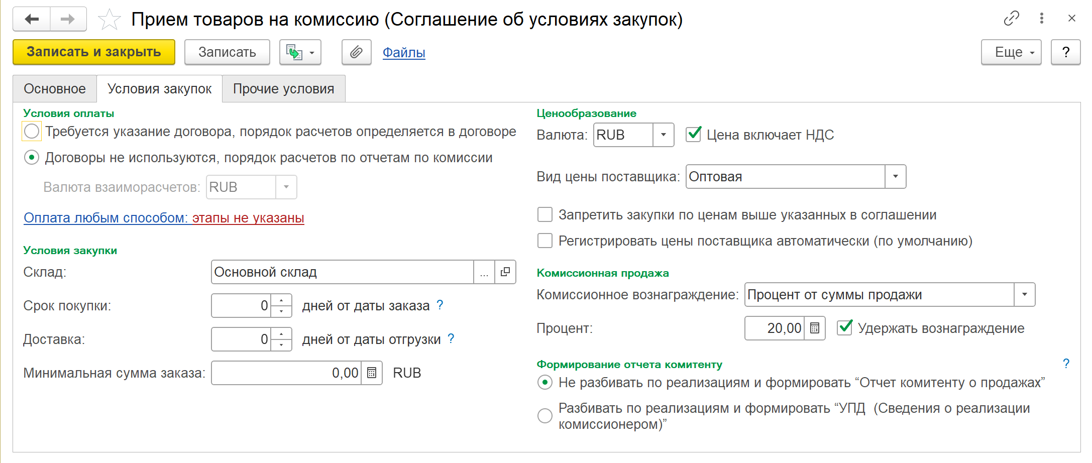Select Требуется указание договора radio option
1092x463 pixels.
(32, 132)
